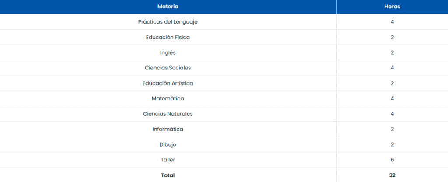Screen dimensions: 448x182
Task: Select the Dibujo row label
Action: (x=168, y=144)
